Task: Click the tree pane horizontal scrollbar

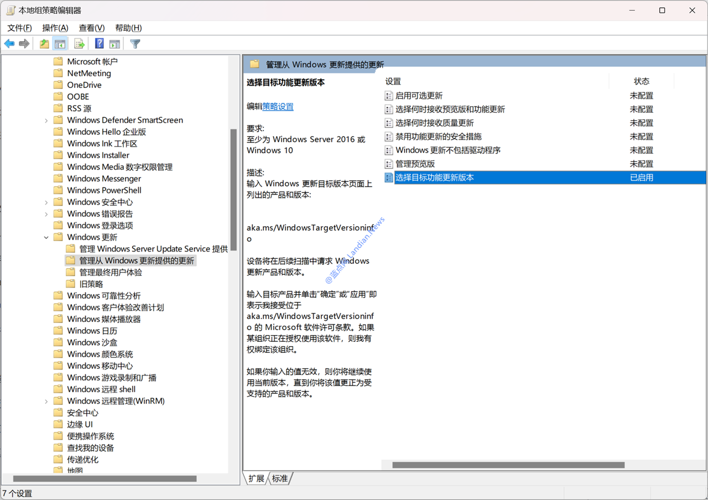Action: 105,478
